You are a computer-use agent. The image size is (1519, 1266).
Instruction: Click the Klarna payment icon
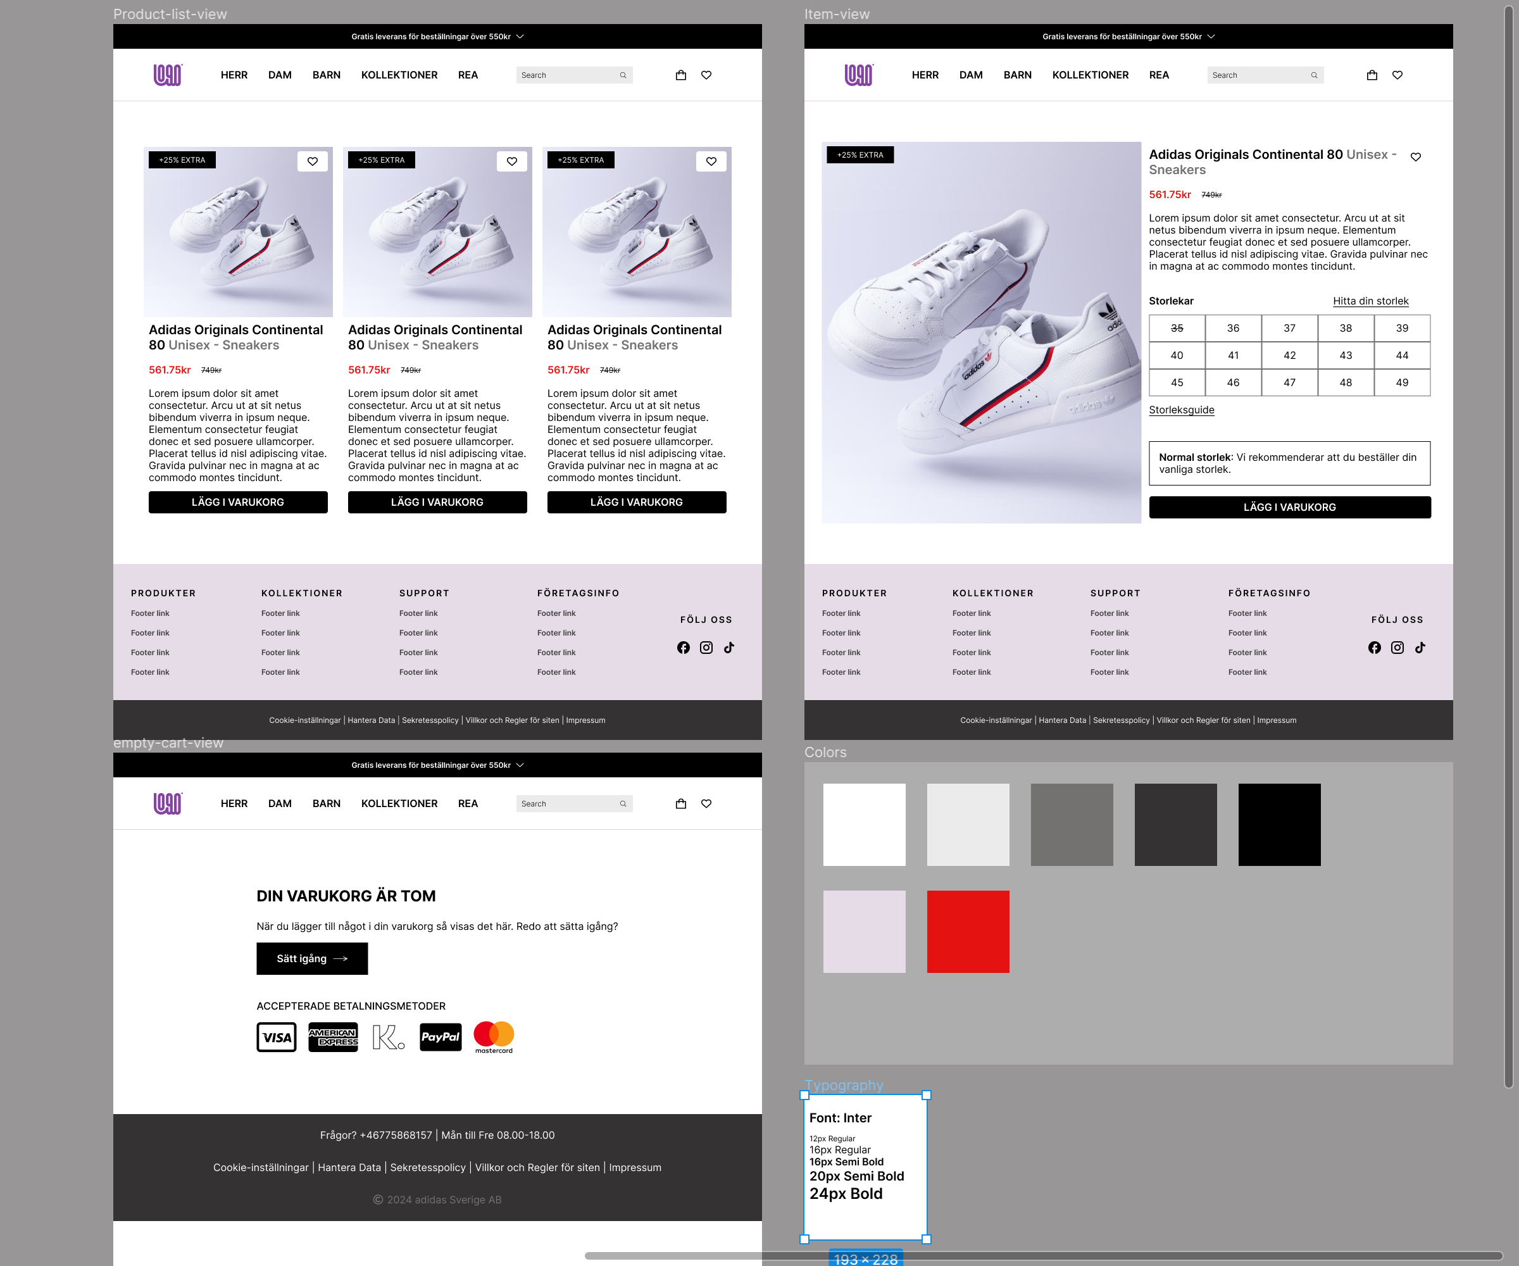pyautogui.click(x=389, y=1037)
